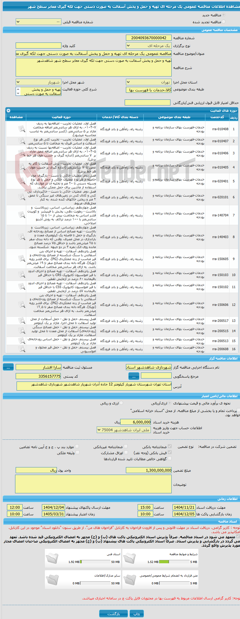Image resolution: width=240 pixels, height=619 pixels.
Task: Open magnifier view icon for row rra-200513
Action: 22,341
